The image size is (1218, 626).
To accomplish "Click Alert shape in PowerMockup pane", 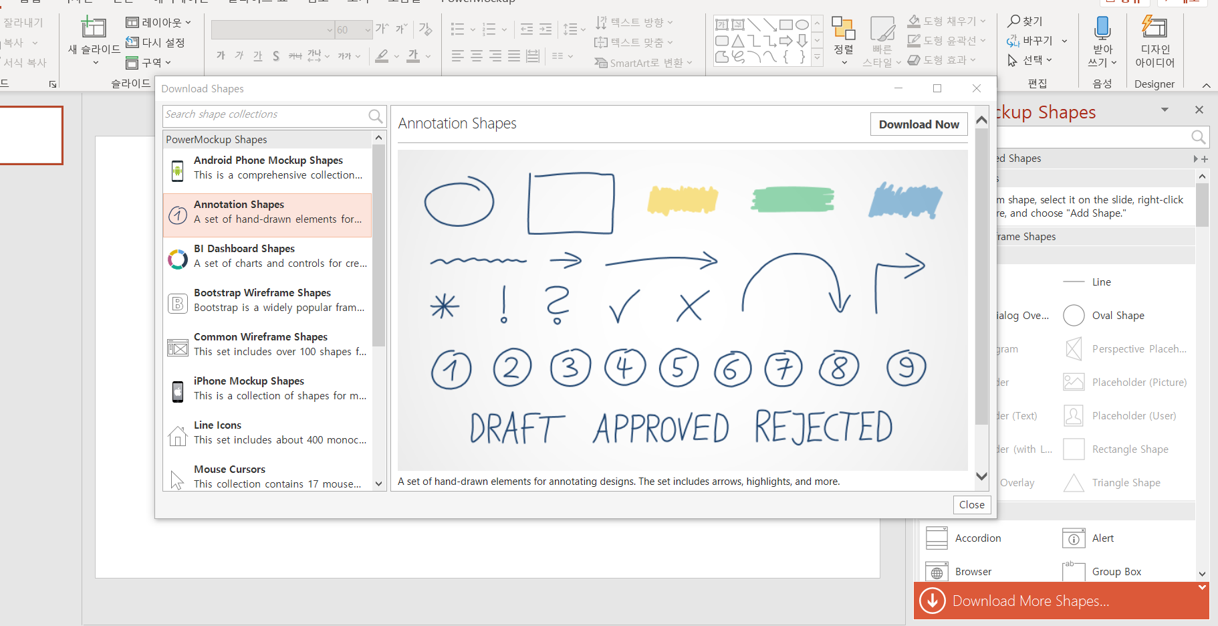I will coord(1089,538).
